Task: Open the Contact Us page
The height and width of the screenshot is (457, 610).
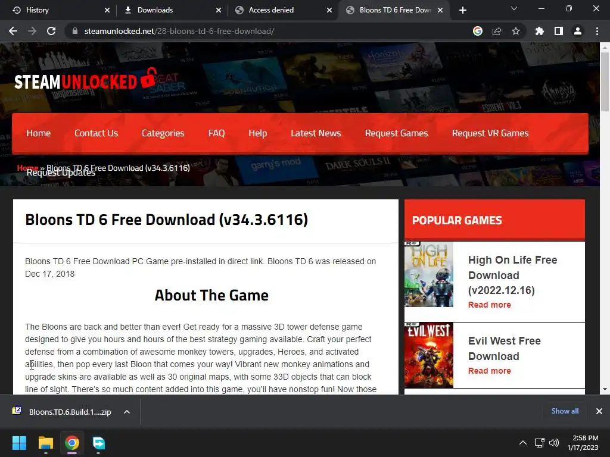Action: (x=96, y=133)
